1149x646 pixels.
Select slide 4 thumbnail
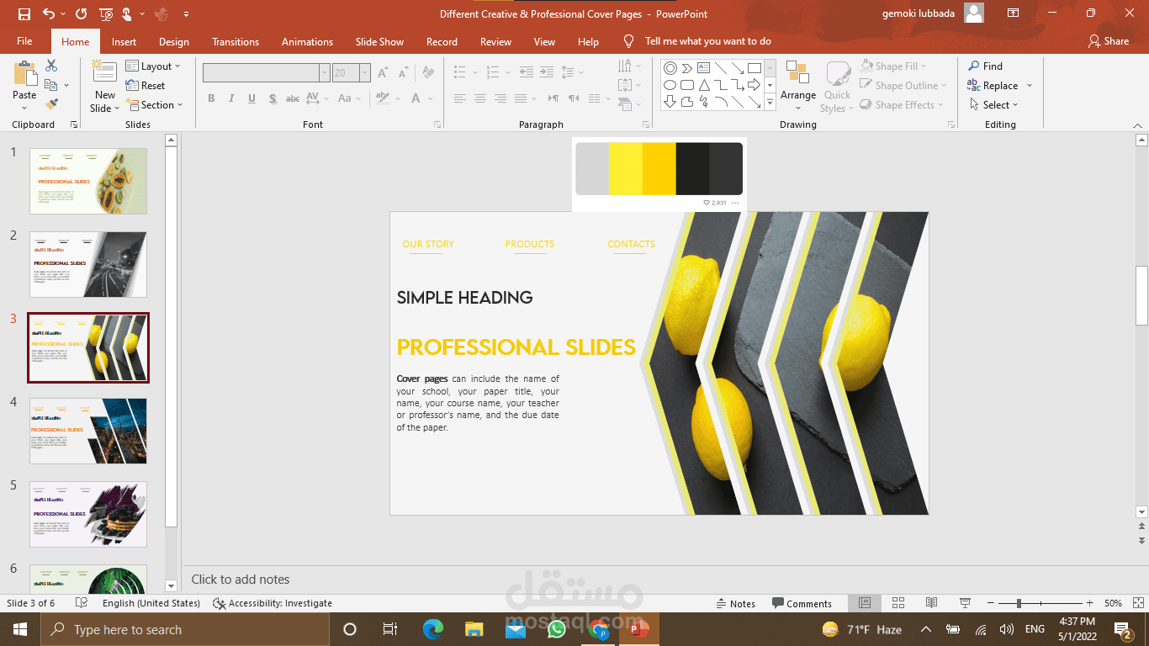(x=88, y=431)
